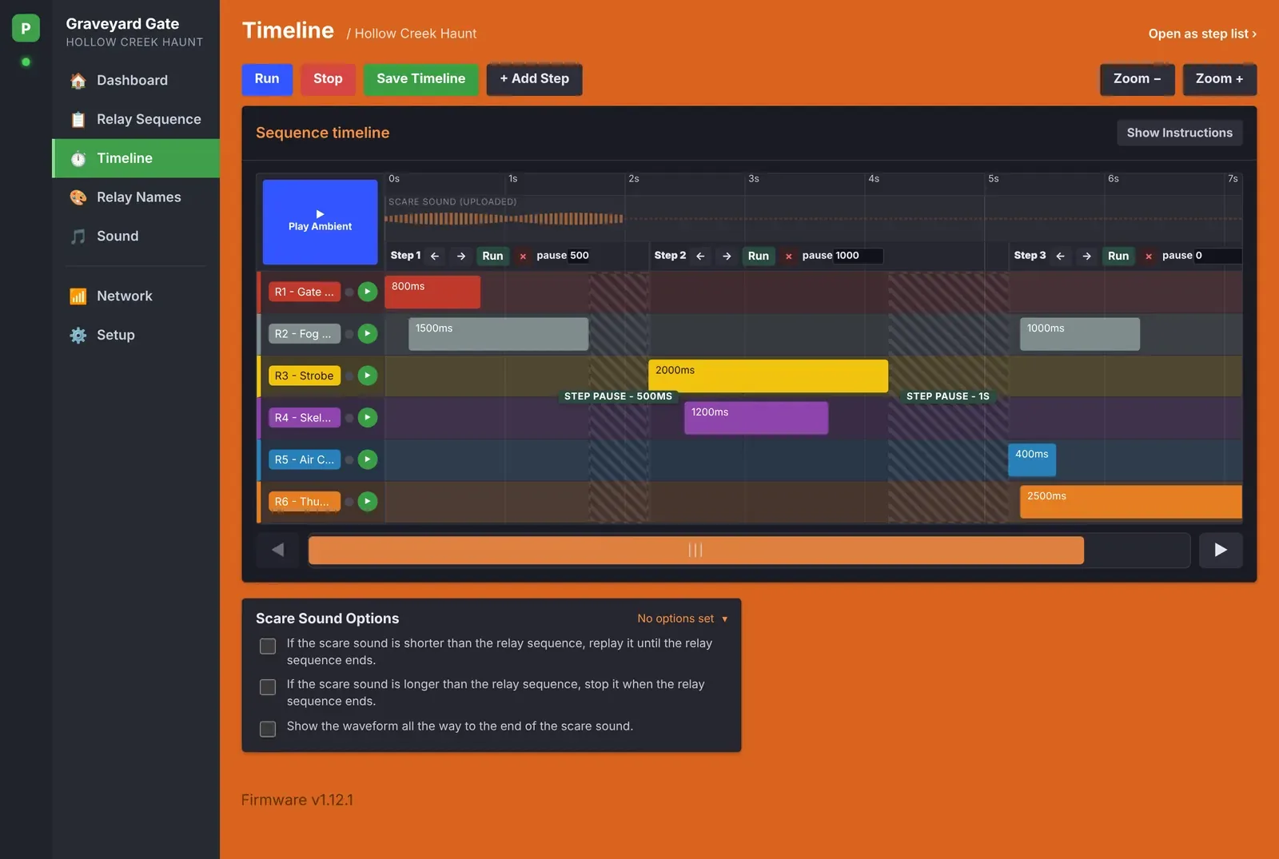Viewport: 1279px width, 859px height.
Task: Click the blue Run button
Action: pos(267,79)
